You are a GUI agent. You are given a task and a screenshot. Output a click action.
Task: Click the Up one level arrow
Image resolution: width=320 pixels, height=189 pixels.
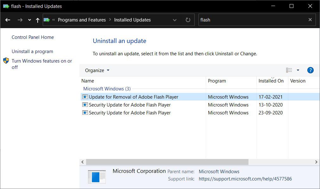(38, 20)
